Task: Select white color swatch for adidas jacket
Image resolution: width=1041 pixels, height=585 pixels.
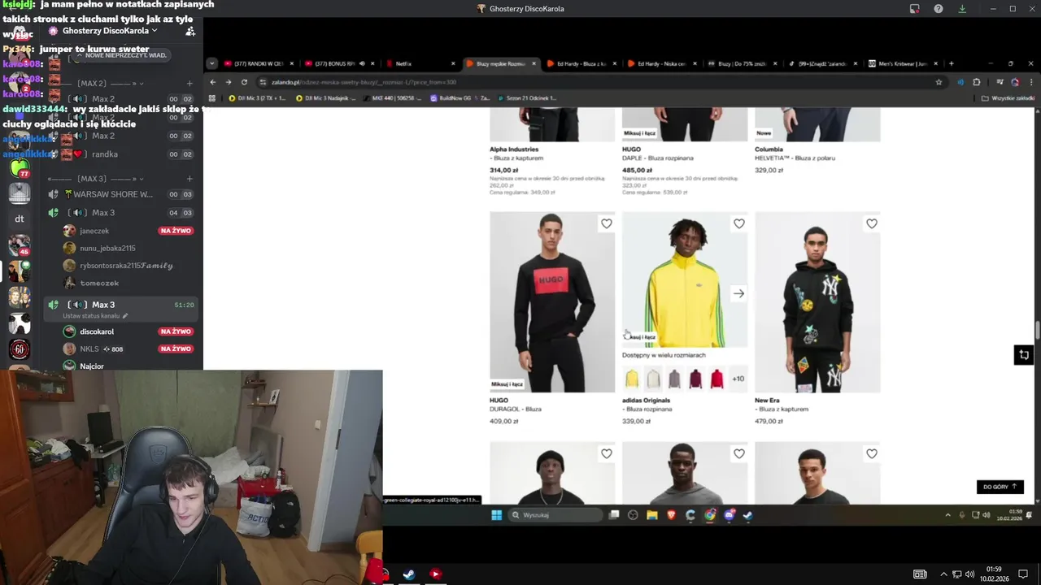Action: [653, 379]
